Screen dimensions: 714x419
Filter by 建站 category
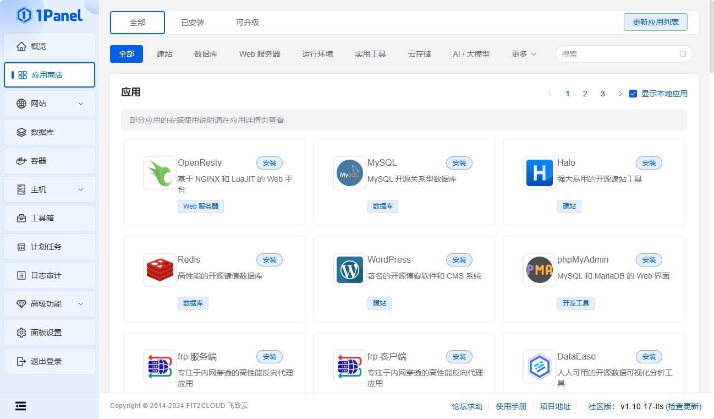(x=164, y=54)
